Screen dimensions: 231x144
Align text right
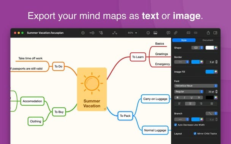pyautogui.click(x=201, y=103)
